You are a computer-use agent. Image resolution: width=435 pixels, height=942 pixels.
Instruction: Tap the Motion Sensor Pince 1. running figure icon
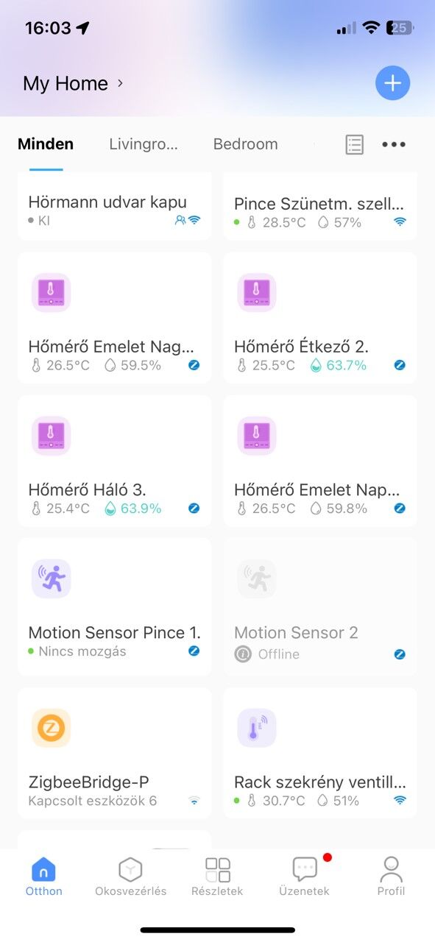click(x=52, y=578)
